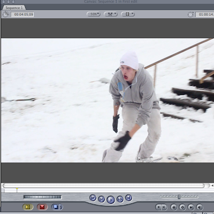Go to next edit button

coord(128,198)
